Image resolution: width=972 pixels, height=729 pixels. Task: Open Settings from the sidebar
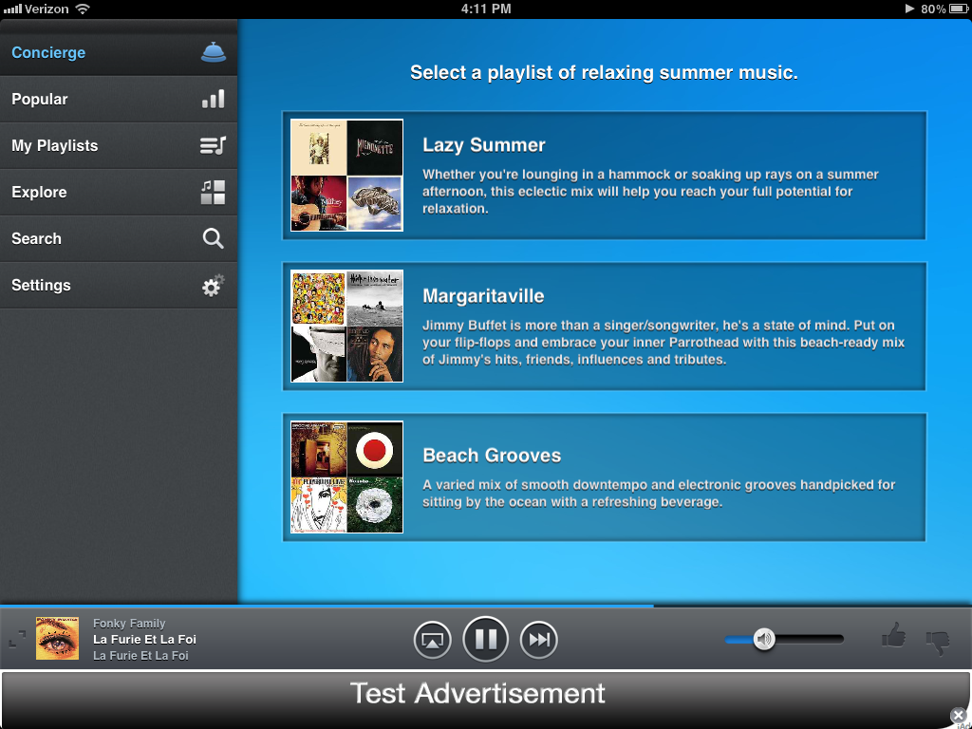click(x=119, y=285)
